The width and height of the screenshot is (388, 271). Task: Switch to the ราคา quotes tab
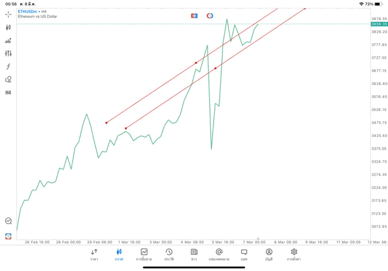tap(94, 255)
